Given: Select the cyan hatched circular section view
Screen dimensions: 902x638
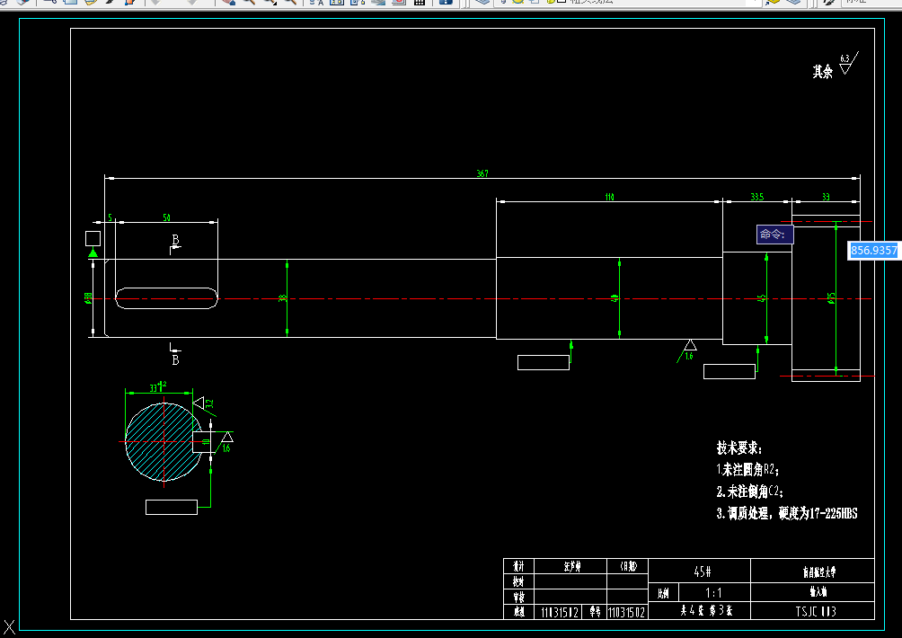Looking at the screenshot, I should 164,442.
